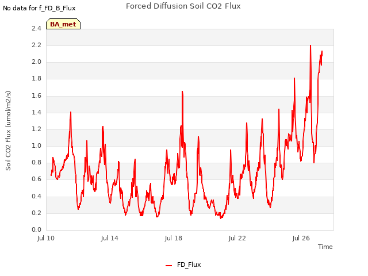
Task: Click the 1.0 y-axis tick label
Action: click(x=36, y=145)
